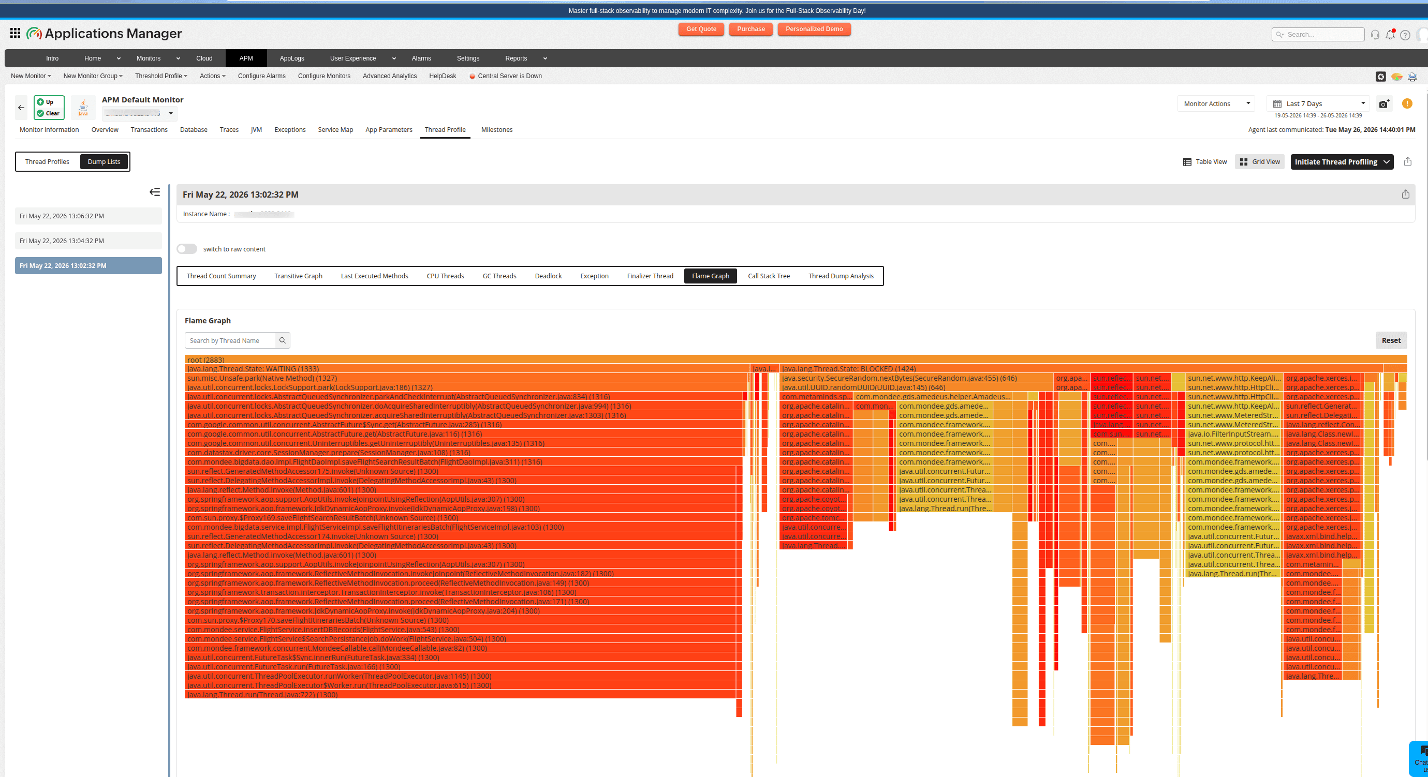The width and height of the screenshot is (1428, 777).
Task: Click the headset support icon
Action: (x=1375, y=34)
